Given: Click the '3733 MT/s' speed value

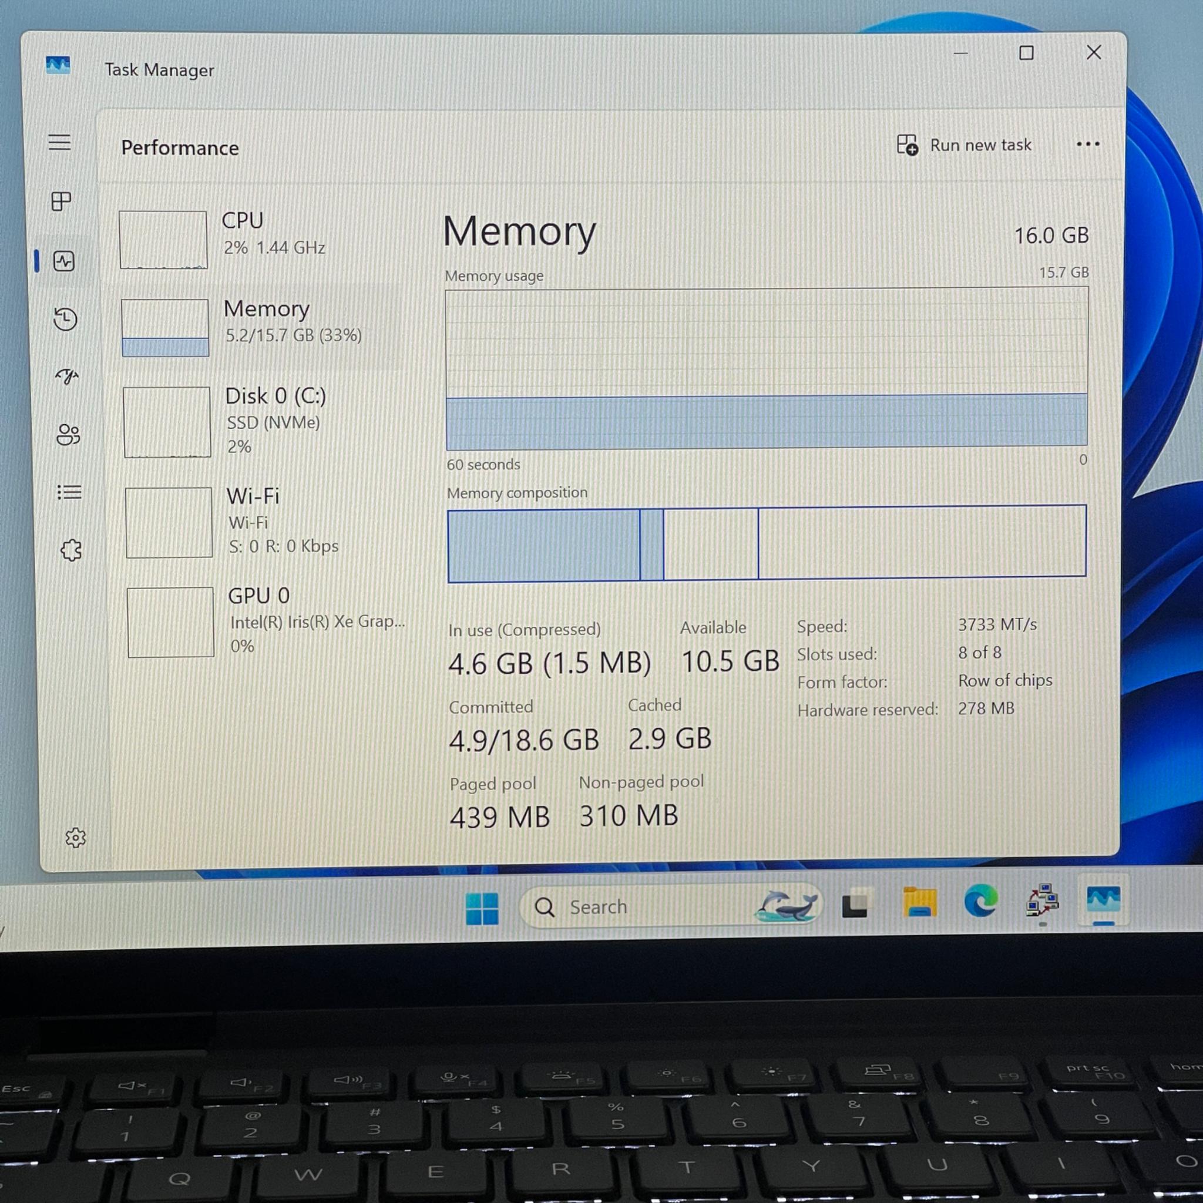Looking at the screenshot, I should coord(997,624).
